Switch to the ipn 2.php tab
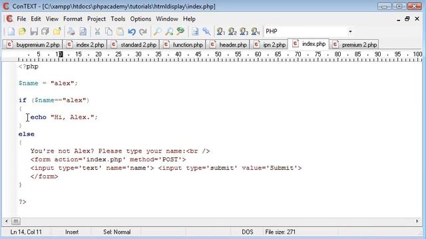Image resolution: width=426 pixels, height=239 pixels. pyautogui.click(x=270, y=44)
